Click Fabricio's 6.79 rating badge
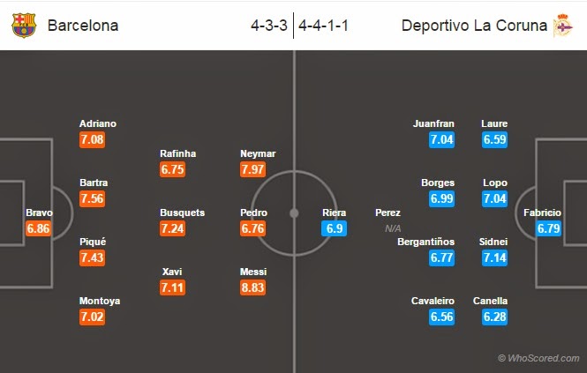The height and width of the screenshot is (373, 587). [x=548, y=228]
